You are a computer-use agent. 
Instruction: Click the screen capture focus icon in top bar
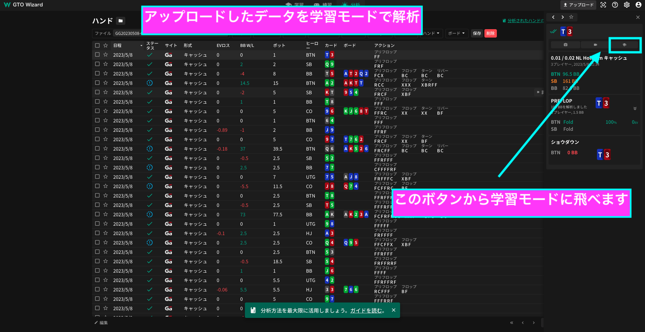[603, 5]
